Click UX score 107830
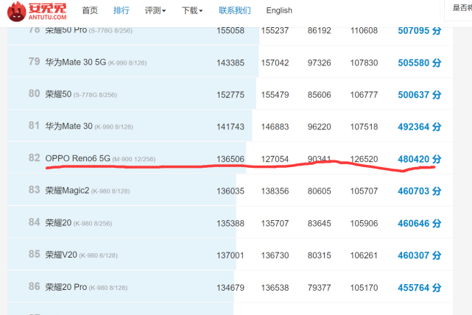472x315 pixels. tap(364, 63)
